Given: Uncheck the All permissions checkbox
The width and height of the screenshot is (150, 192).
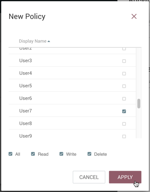Looking at the screenshot, I should (x=10, y=154).
